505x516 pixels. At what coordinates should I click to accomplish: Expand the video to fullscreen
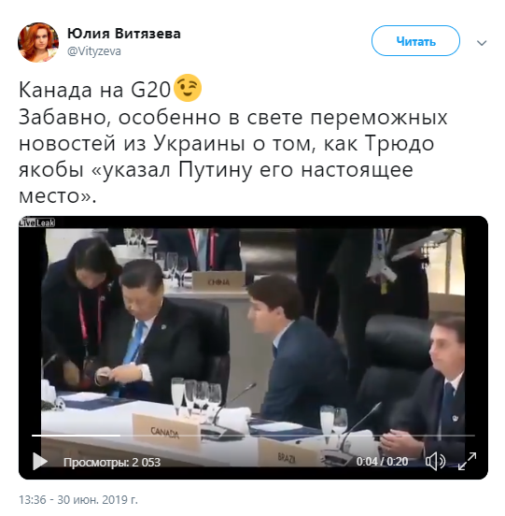(x=467, y=461)
